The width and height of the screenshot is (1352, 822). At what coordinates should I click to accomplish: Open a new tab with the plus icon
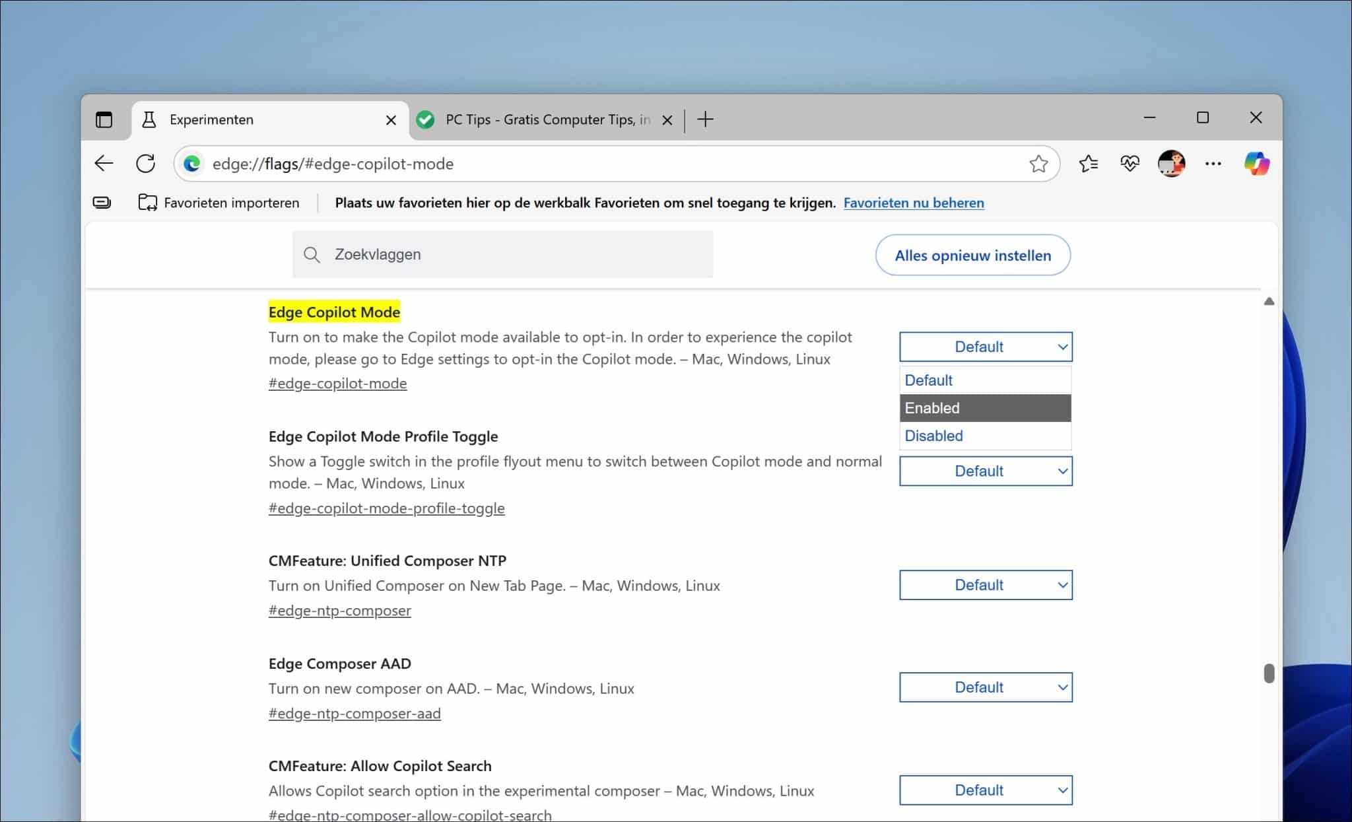[706, 119]
